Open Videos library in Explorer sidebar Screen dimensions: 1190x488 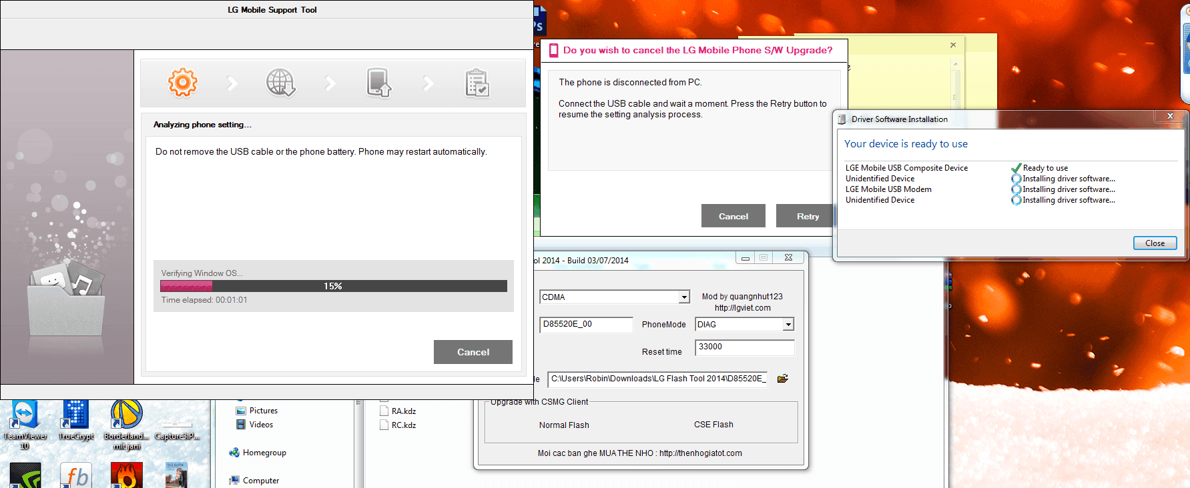[255, 425]
